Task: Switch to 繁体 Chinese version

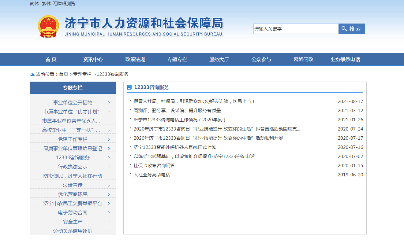Action: point(46,4)
